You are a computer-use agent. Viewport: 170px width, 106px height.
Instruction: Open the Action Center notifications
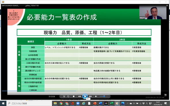pos(166,103)
